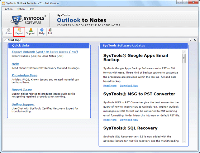200x153 pixels.
Task: Click Download Now under MSG to PST Converter
Action: pyautogui.click(x=129, y=120)
